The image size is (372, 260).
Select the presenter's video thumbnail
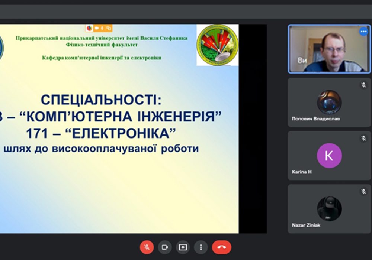(x=329, y=49)
